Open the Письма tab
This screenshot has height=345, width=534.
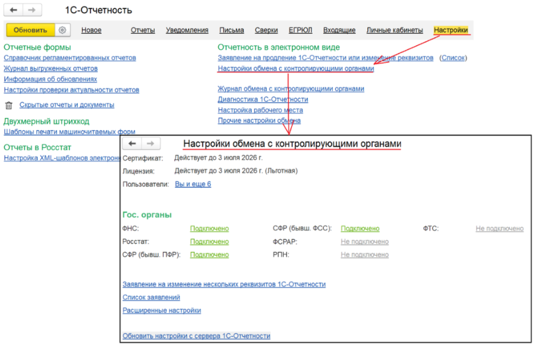(x=231, y=30)
